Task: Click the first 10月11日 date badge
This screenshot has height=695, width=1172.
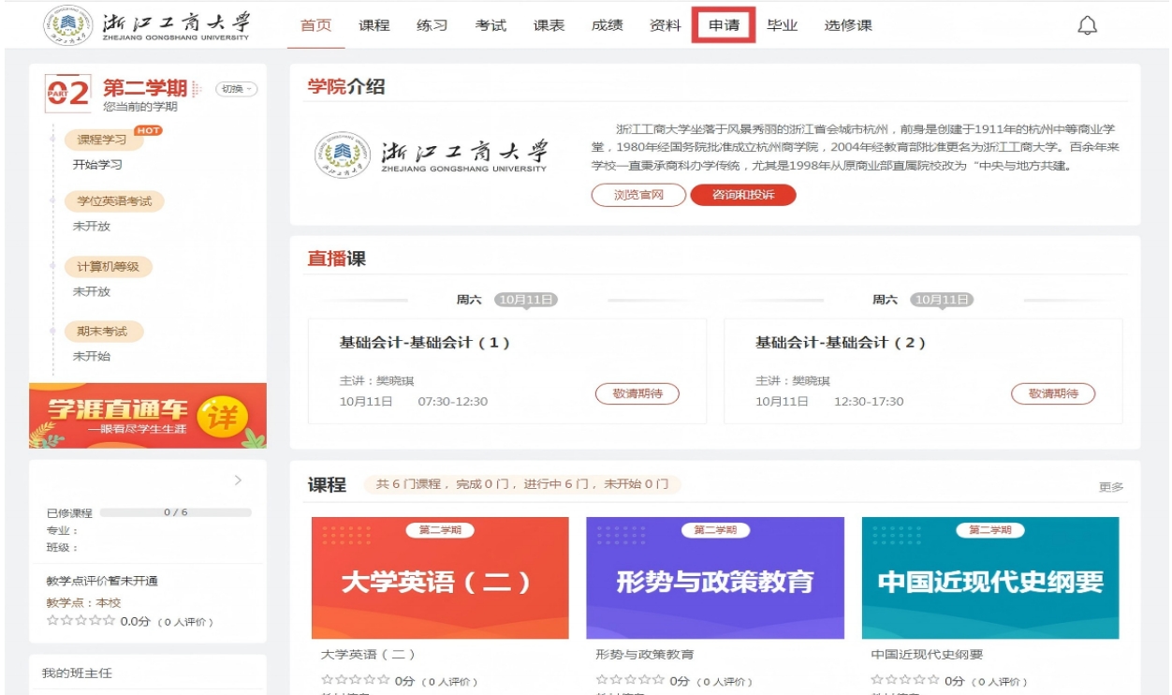Action: (x=526, y=300)
